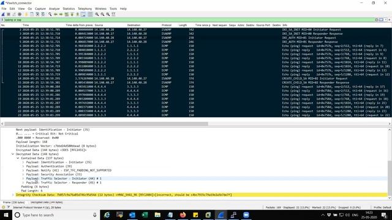
Task: Select packet 4 IKE_AUTH Initiator Request
Action: click(x=196, y=38)
